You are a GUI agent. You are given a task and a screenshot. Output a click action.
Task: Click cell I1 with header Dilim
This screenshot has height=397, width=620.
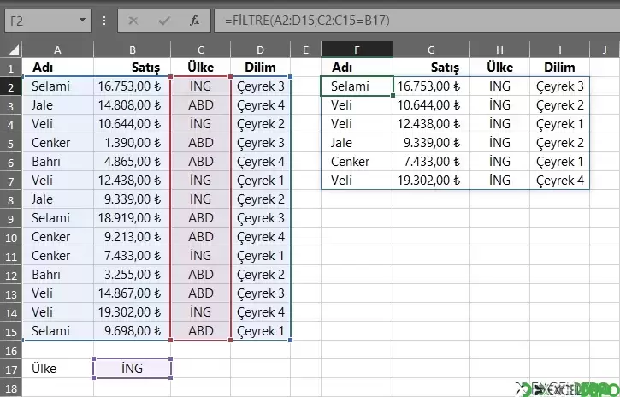click(x=559, y=68)
